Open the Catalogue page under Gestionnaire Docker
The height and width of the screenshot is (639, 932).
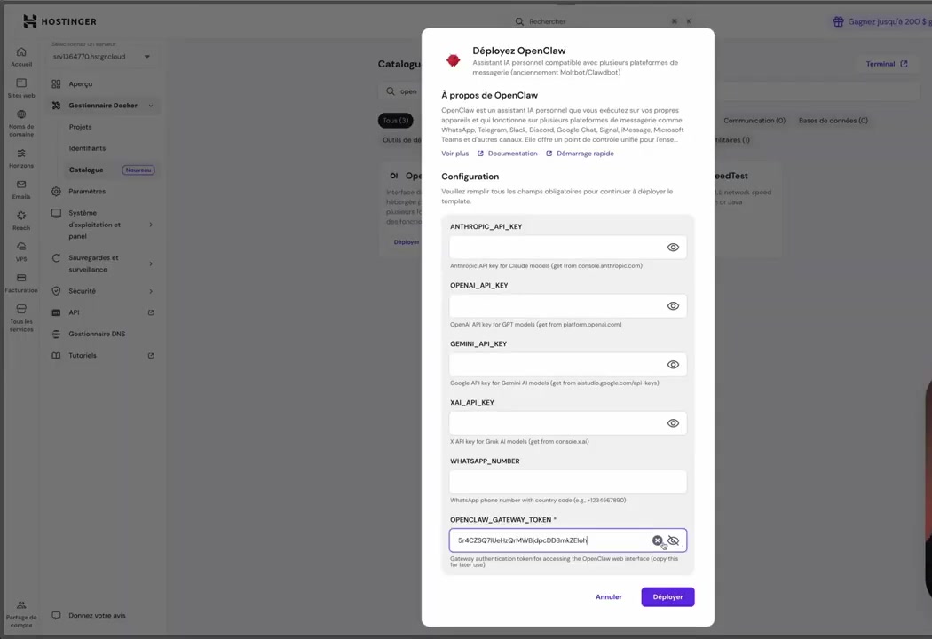[x=85, y=170]
